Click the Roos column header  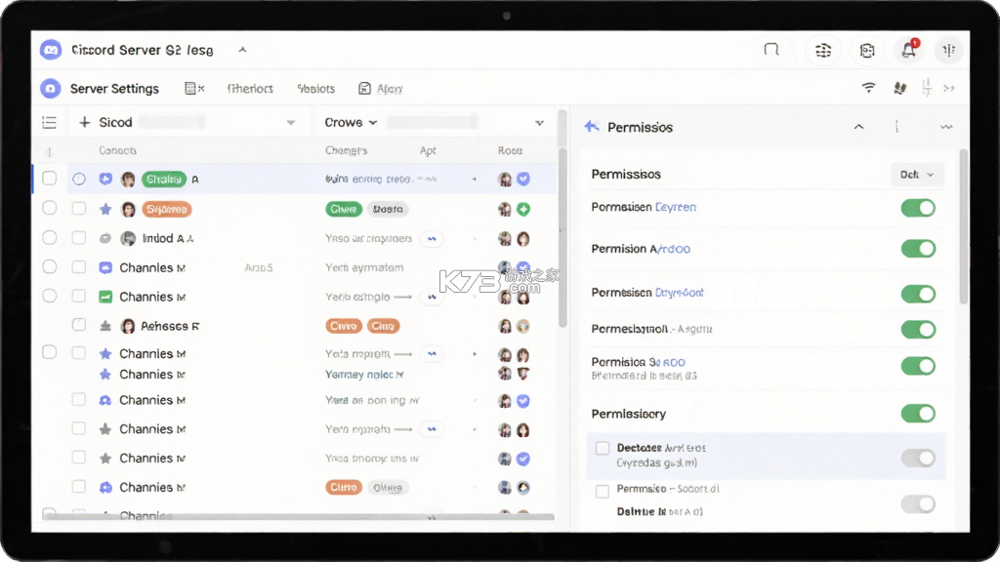(x=510, y=150)
